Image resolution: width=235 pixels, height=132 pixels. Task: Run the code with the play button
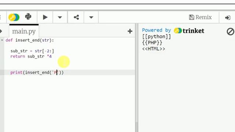tap(45, 17)
